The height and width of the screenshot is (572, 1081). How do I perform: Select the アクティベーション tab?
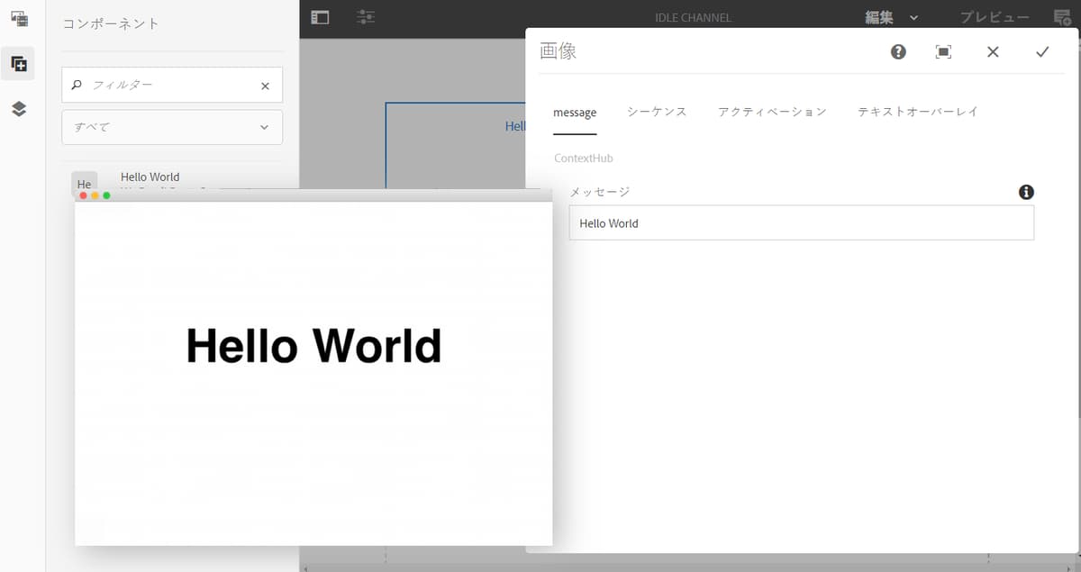(x=771, y=112)
